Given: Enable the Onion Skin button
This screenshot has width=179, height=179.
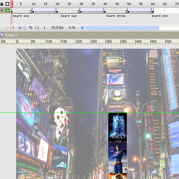Looking at the screenshot, I should pyautogui.click(x=20, y=27).
